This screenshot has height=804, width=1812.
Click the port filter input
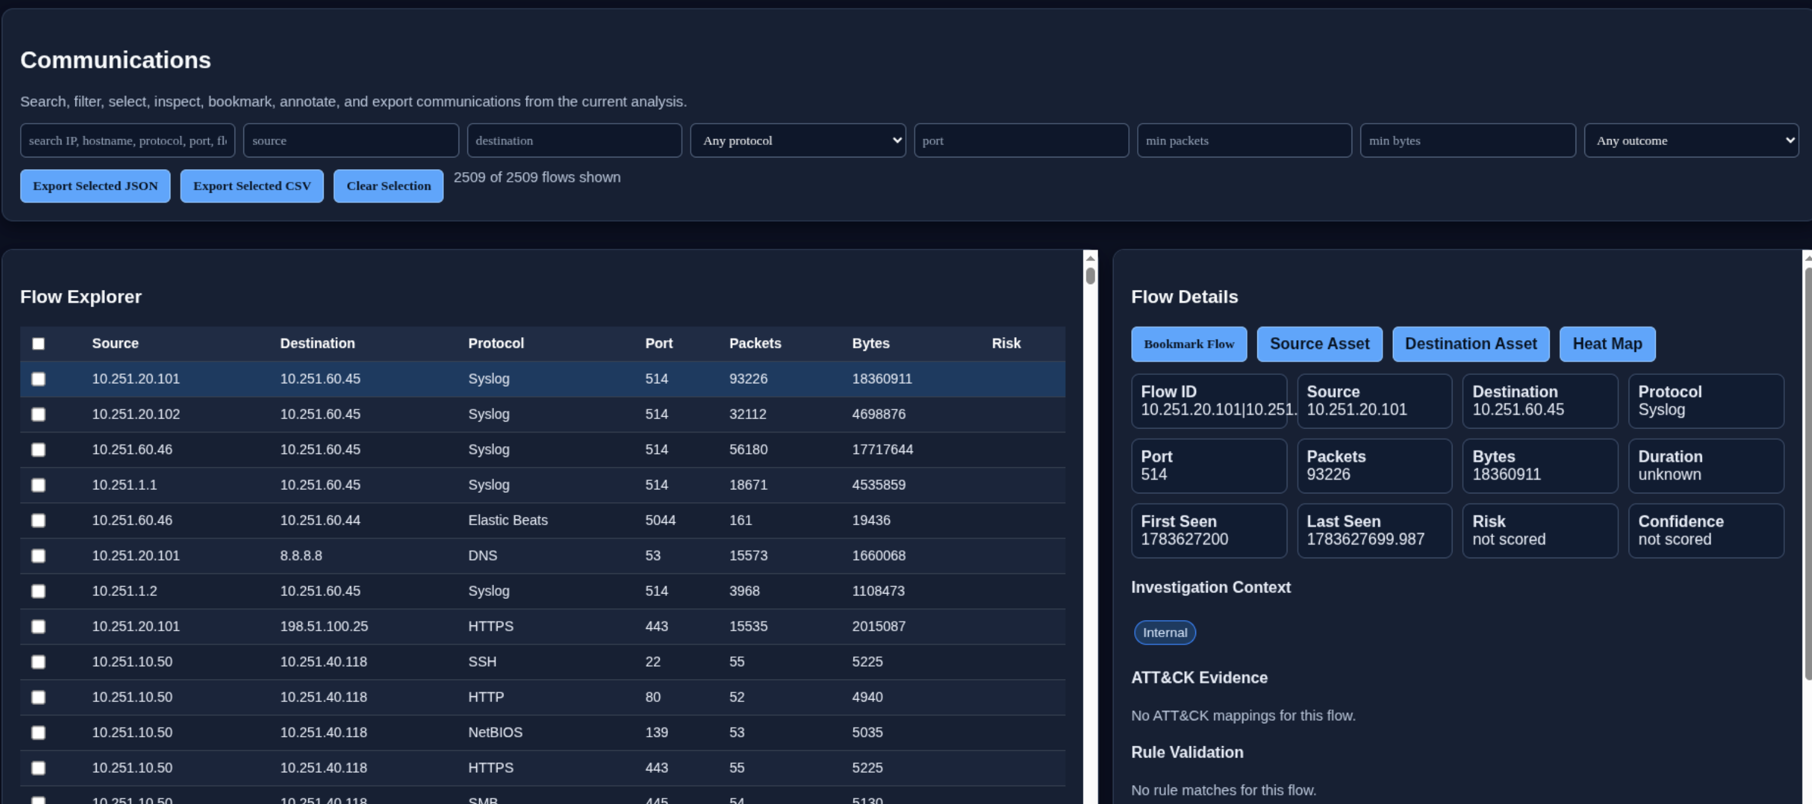click(1022, 141)
